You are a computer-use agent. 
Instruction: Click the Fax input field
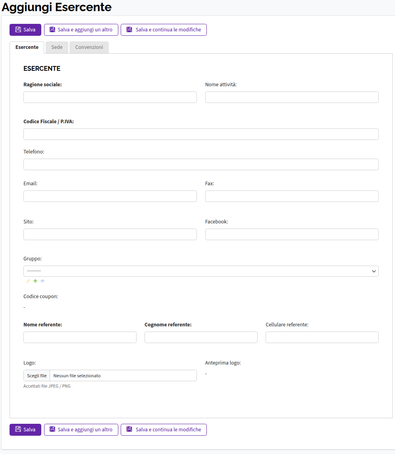click(x=292, y=196)
